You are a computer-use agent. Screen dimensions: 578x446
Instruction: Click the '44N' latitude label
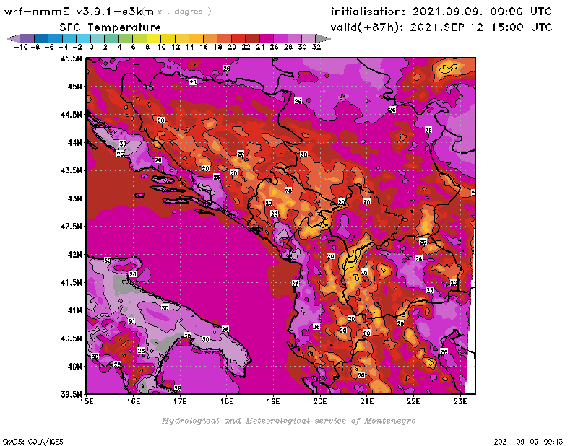tap(74, 142)
